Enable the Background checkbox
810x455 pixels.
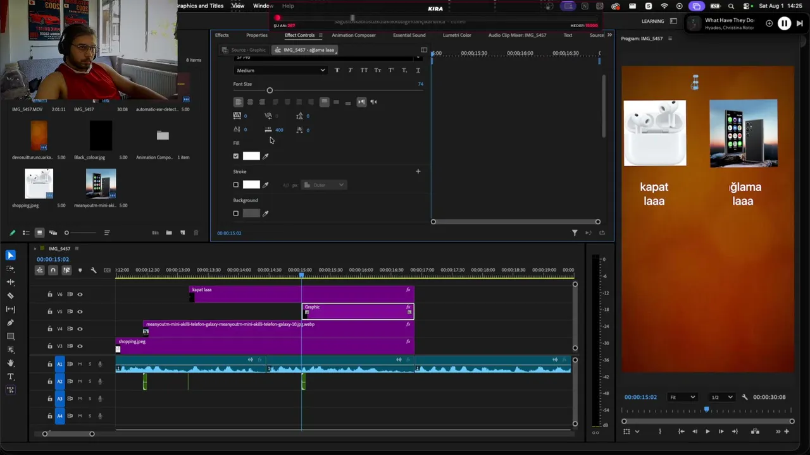coord(236,214)
